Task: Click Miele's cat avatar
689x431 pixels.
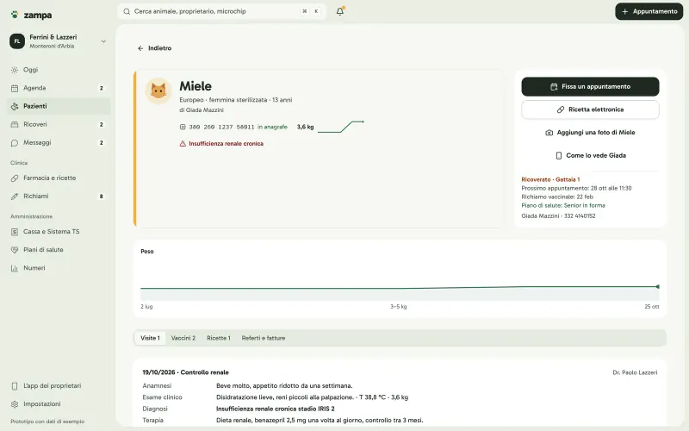Action: 158,91
